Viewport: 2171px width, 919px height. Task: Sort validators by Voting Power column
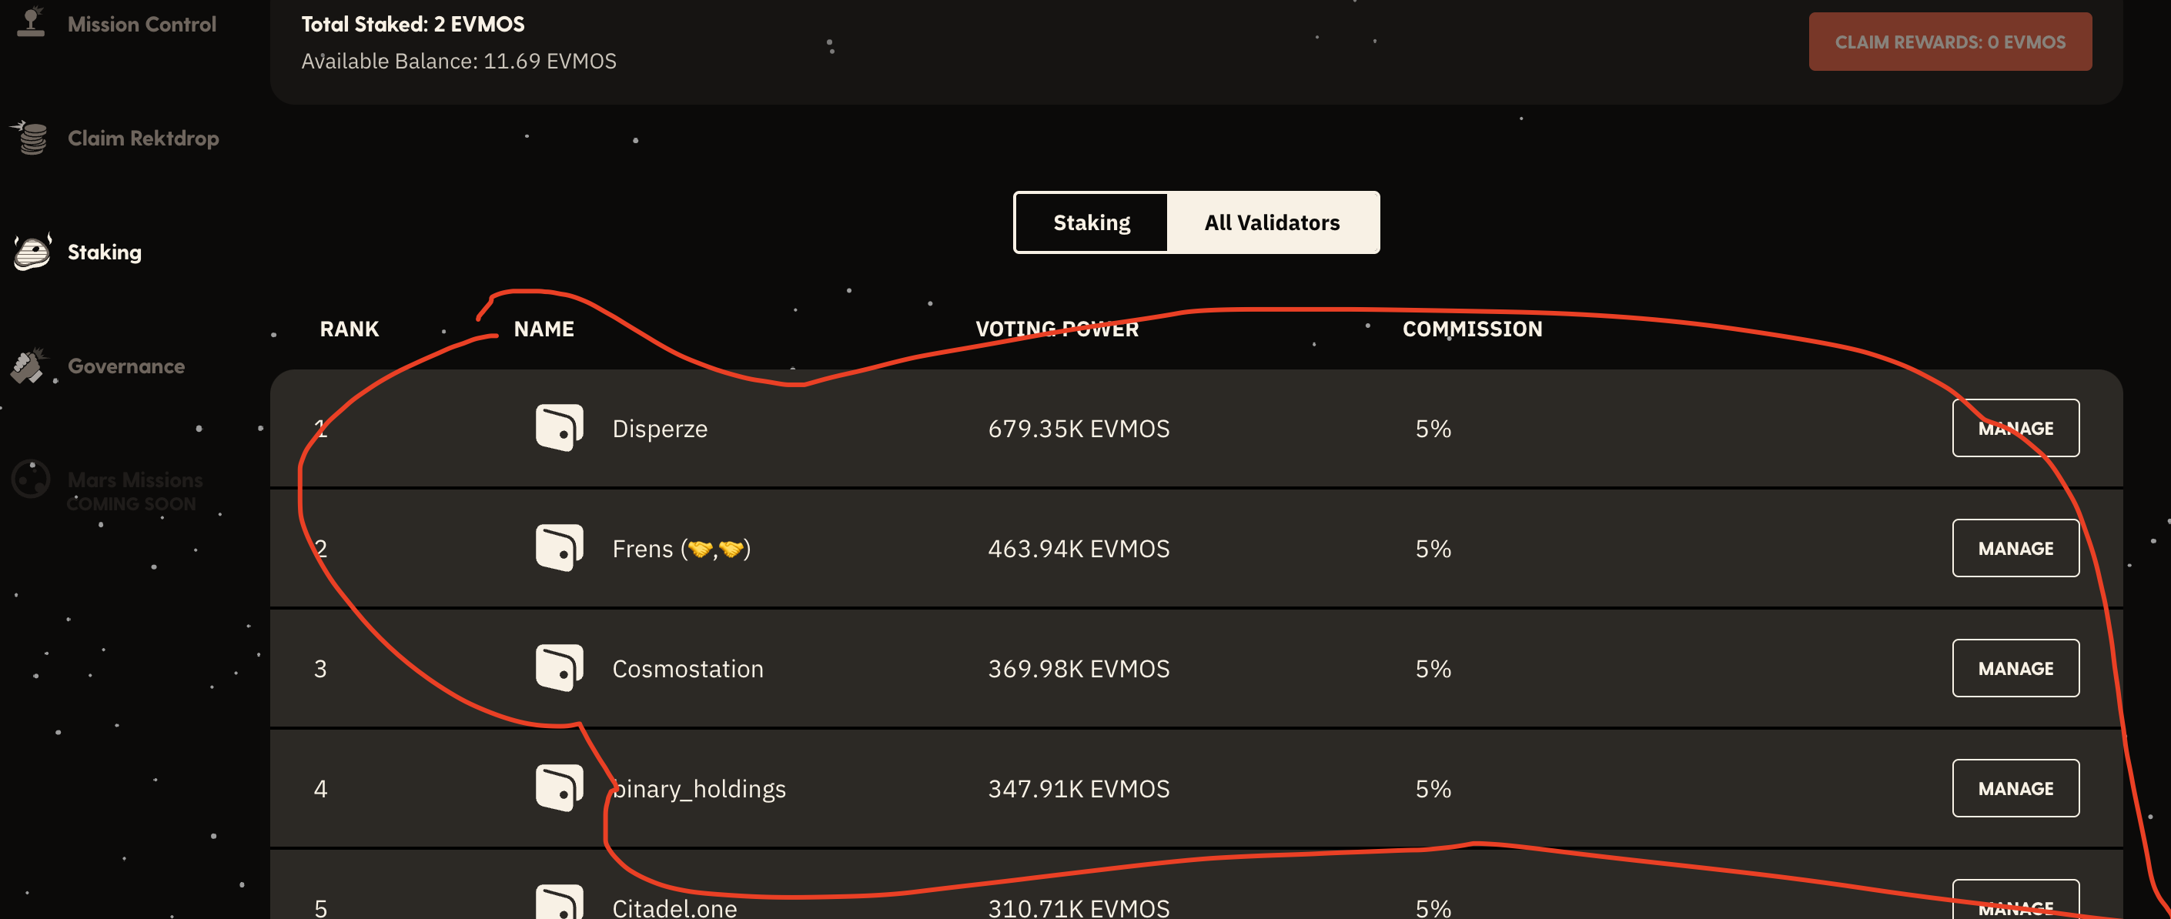[x=1057, y=329]
